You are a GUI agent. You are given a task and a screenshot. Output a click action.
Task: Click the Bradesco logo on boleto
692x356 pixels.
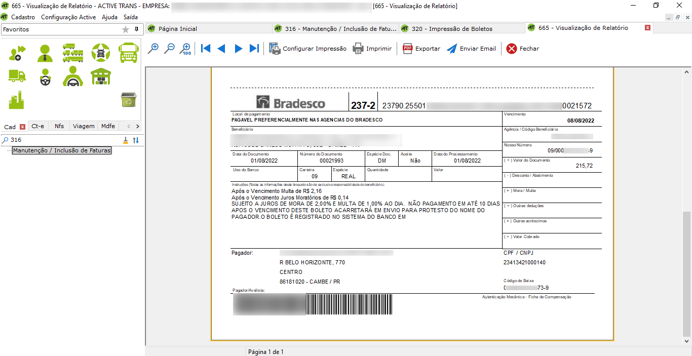(291, 103)
